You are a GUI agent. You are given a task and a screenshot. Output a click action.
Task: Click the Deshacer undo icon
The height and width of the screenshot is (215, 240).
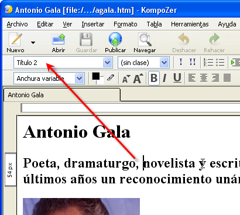tap(184, 39)
